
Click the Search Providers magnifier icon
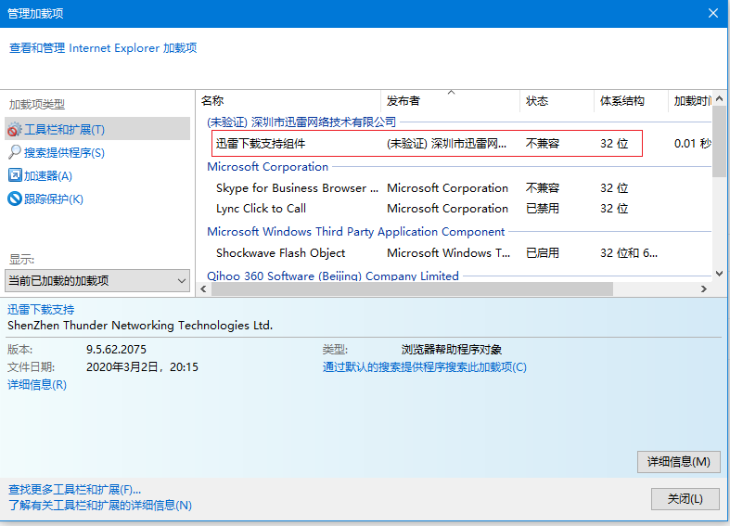click(15, 152)
